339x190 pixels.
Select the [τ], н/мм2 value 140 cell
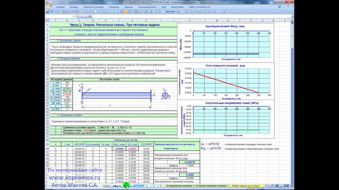coord(67,97)
